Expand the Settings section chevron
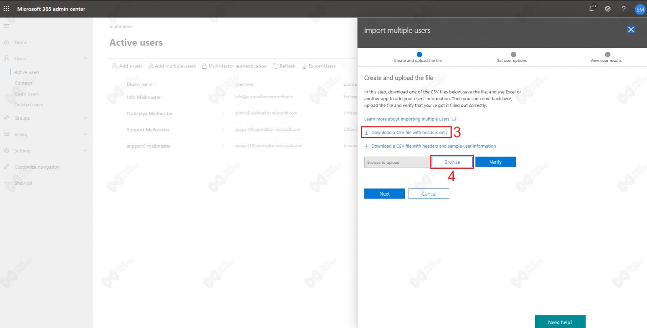This screenshot has width=647, height=328. (85, 150)
